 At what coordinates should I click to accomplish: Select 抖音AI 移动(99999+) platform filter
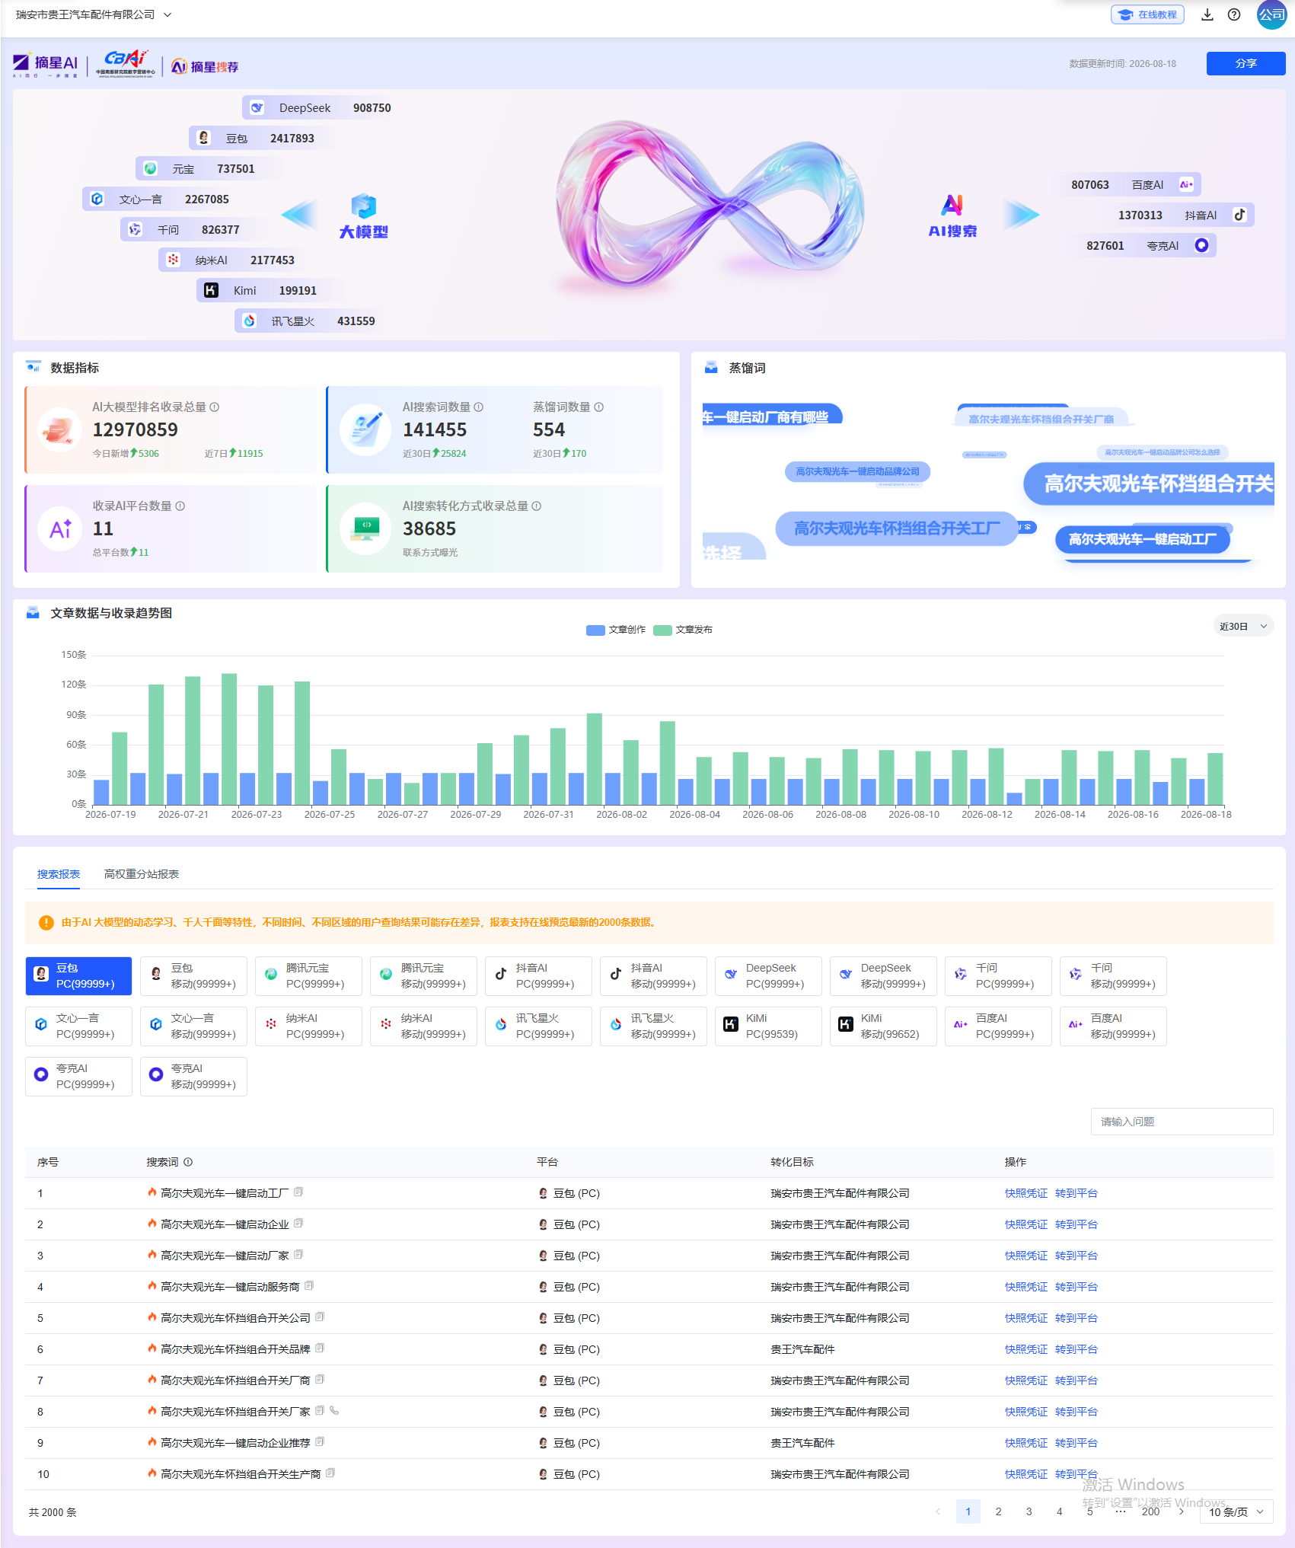[653, 976]
